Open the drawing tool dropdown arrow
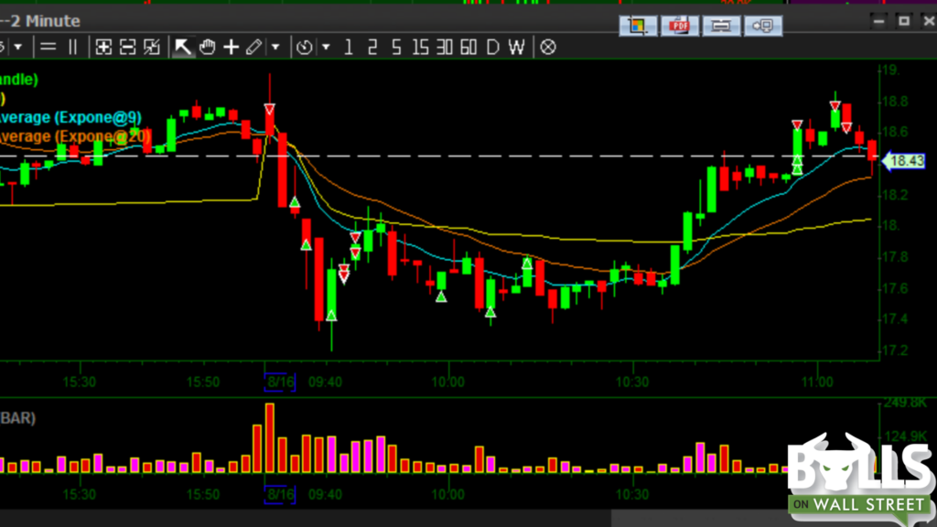Viewport: 937px width, 527px height. click(275, 47)
